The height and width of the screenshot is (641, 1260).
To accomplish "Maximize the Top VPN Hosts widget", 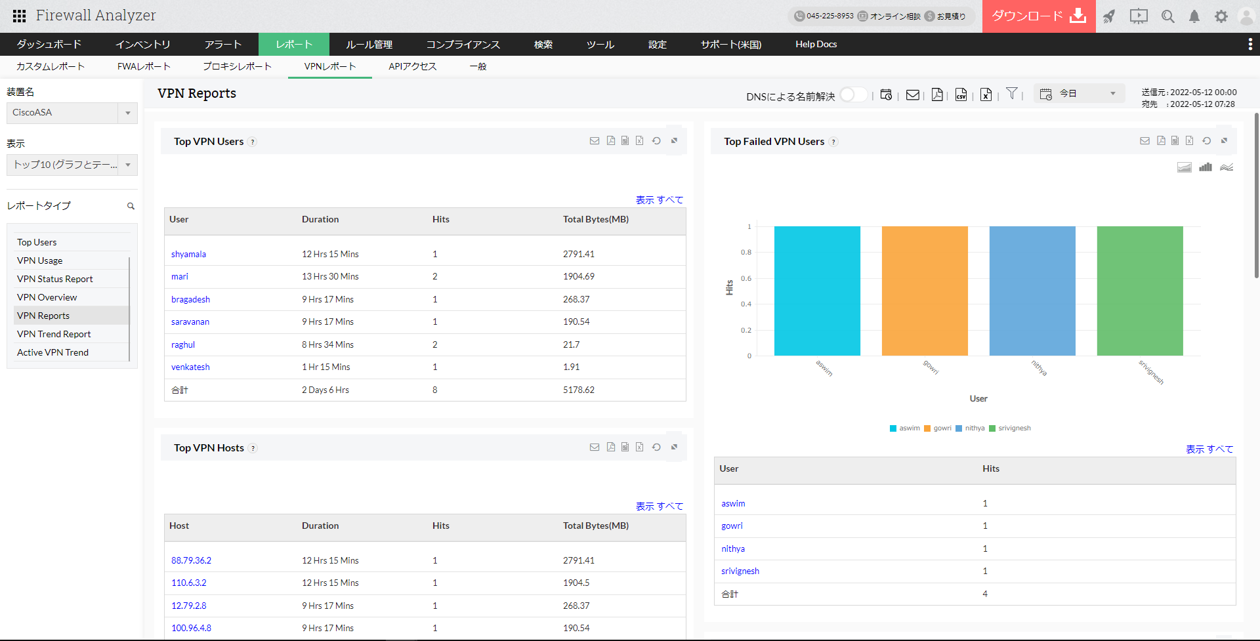I will coord(674,447).
